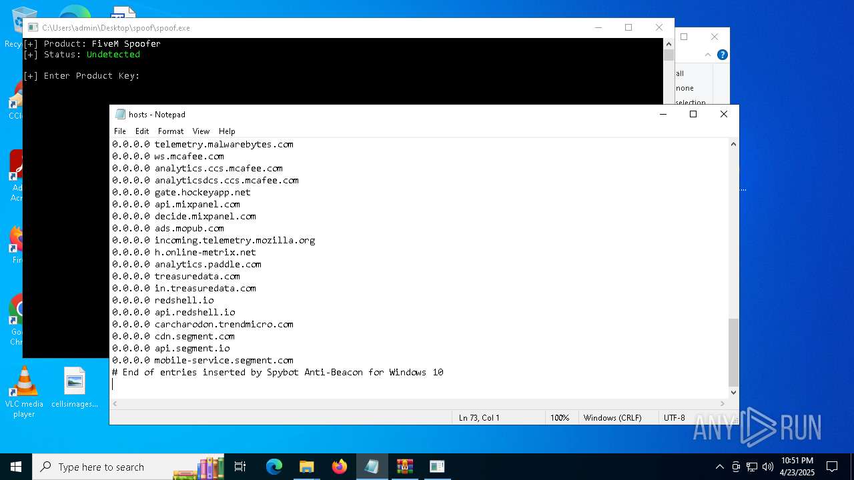Click Ln 73, Col 1 status indicator
Image resolution: width=854 pixels, height=480 pixels.
[x=479, y=417]
